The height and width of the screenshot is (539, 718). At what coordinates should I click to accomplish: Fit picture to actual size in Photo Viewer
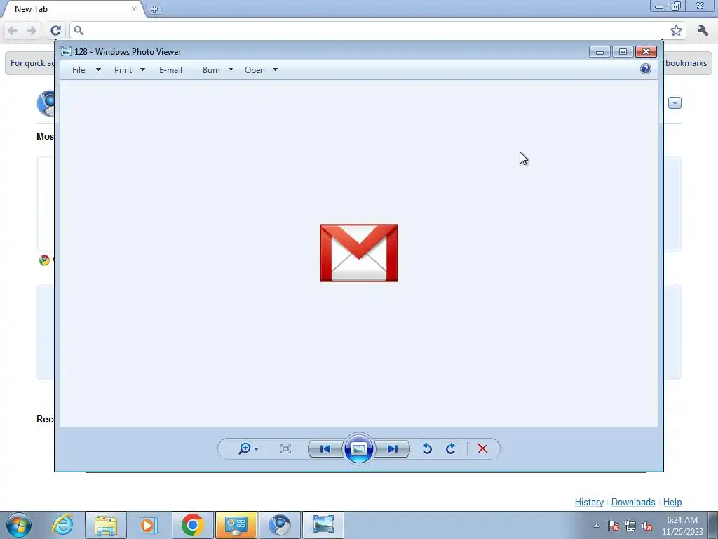click(285, 448)
